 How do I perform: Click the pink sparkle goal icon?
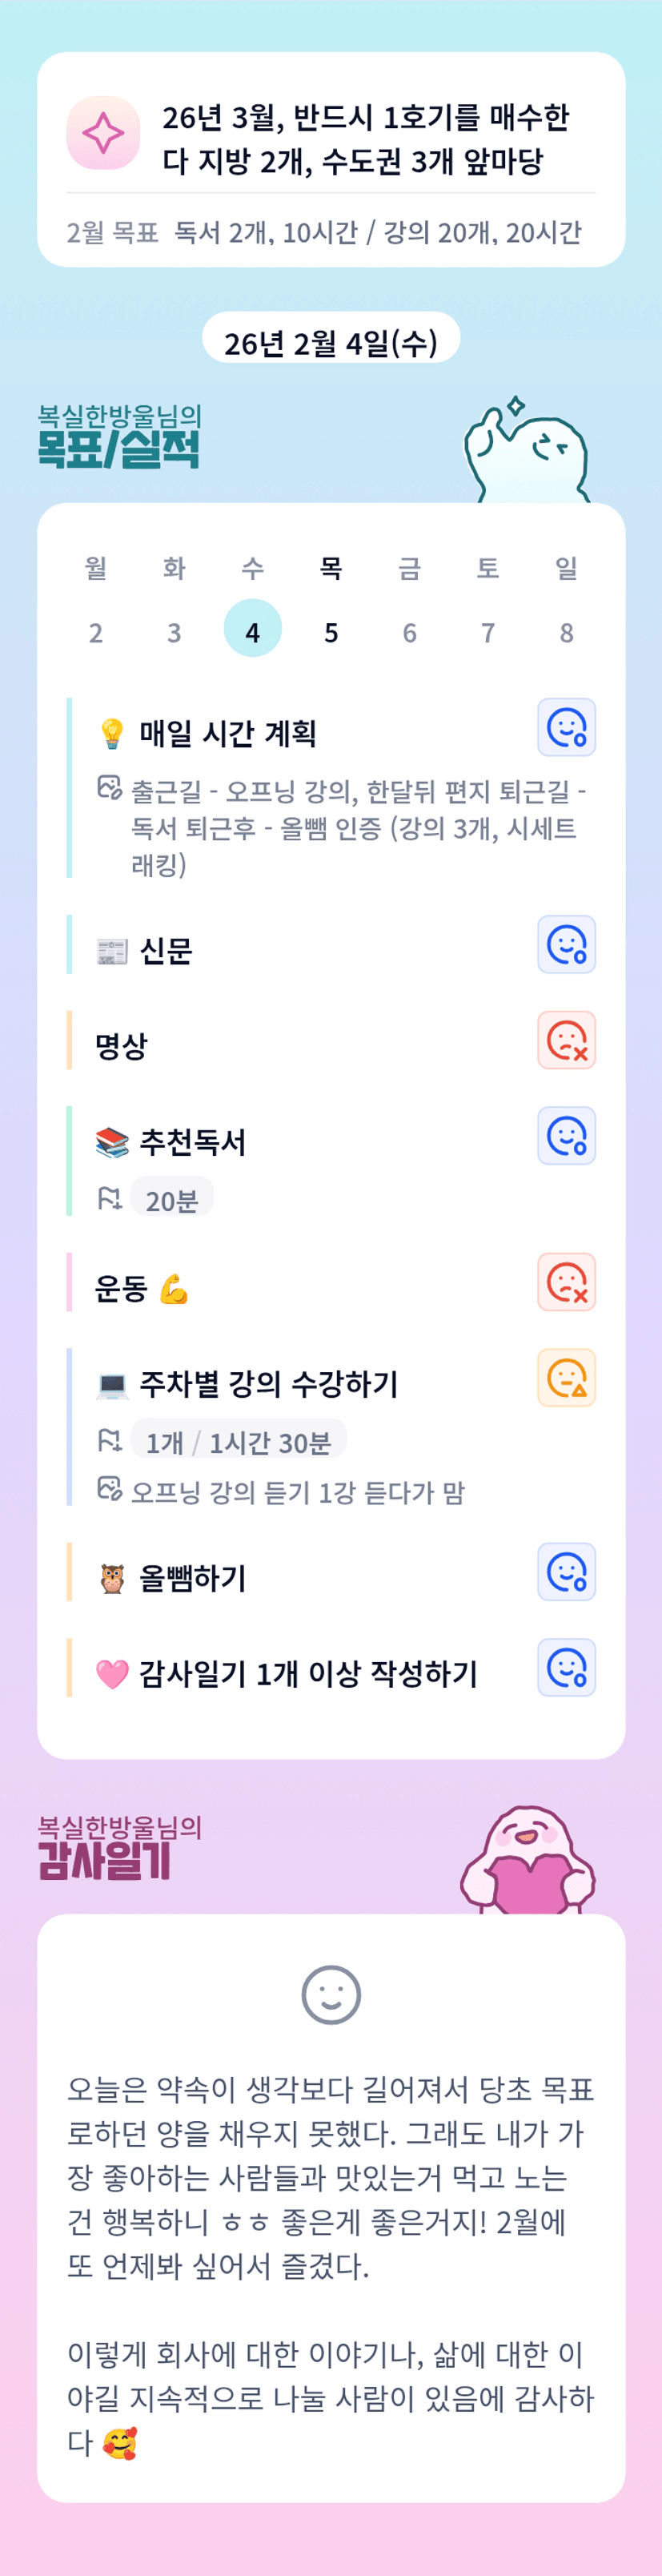tap(103, 133)
